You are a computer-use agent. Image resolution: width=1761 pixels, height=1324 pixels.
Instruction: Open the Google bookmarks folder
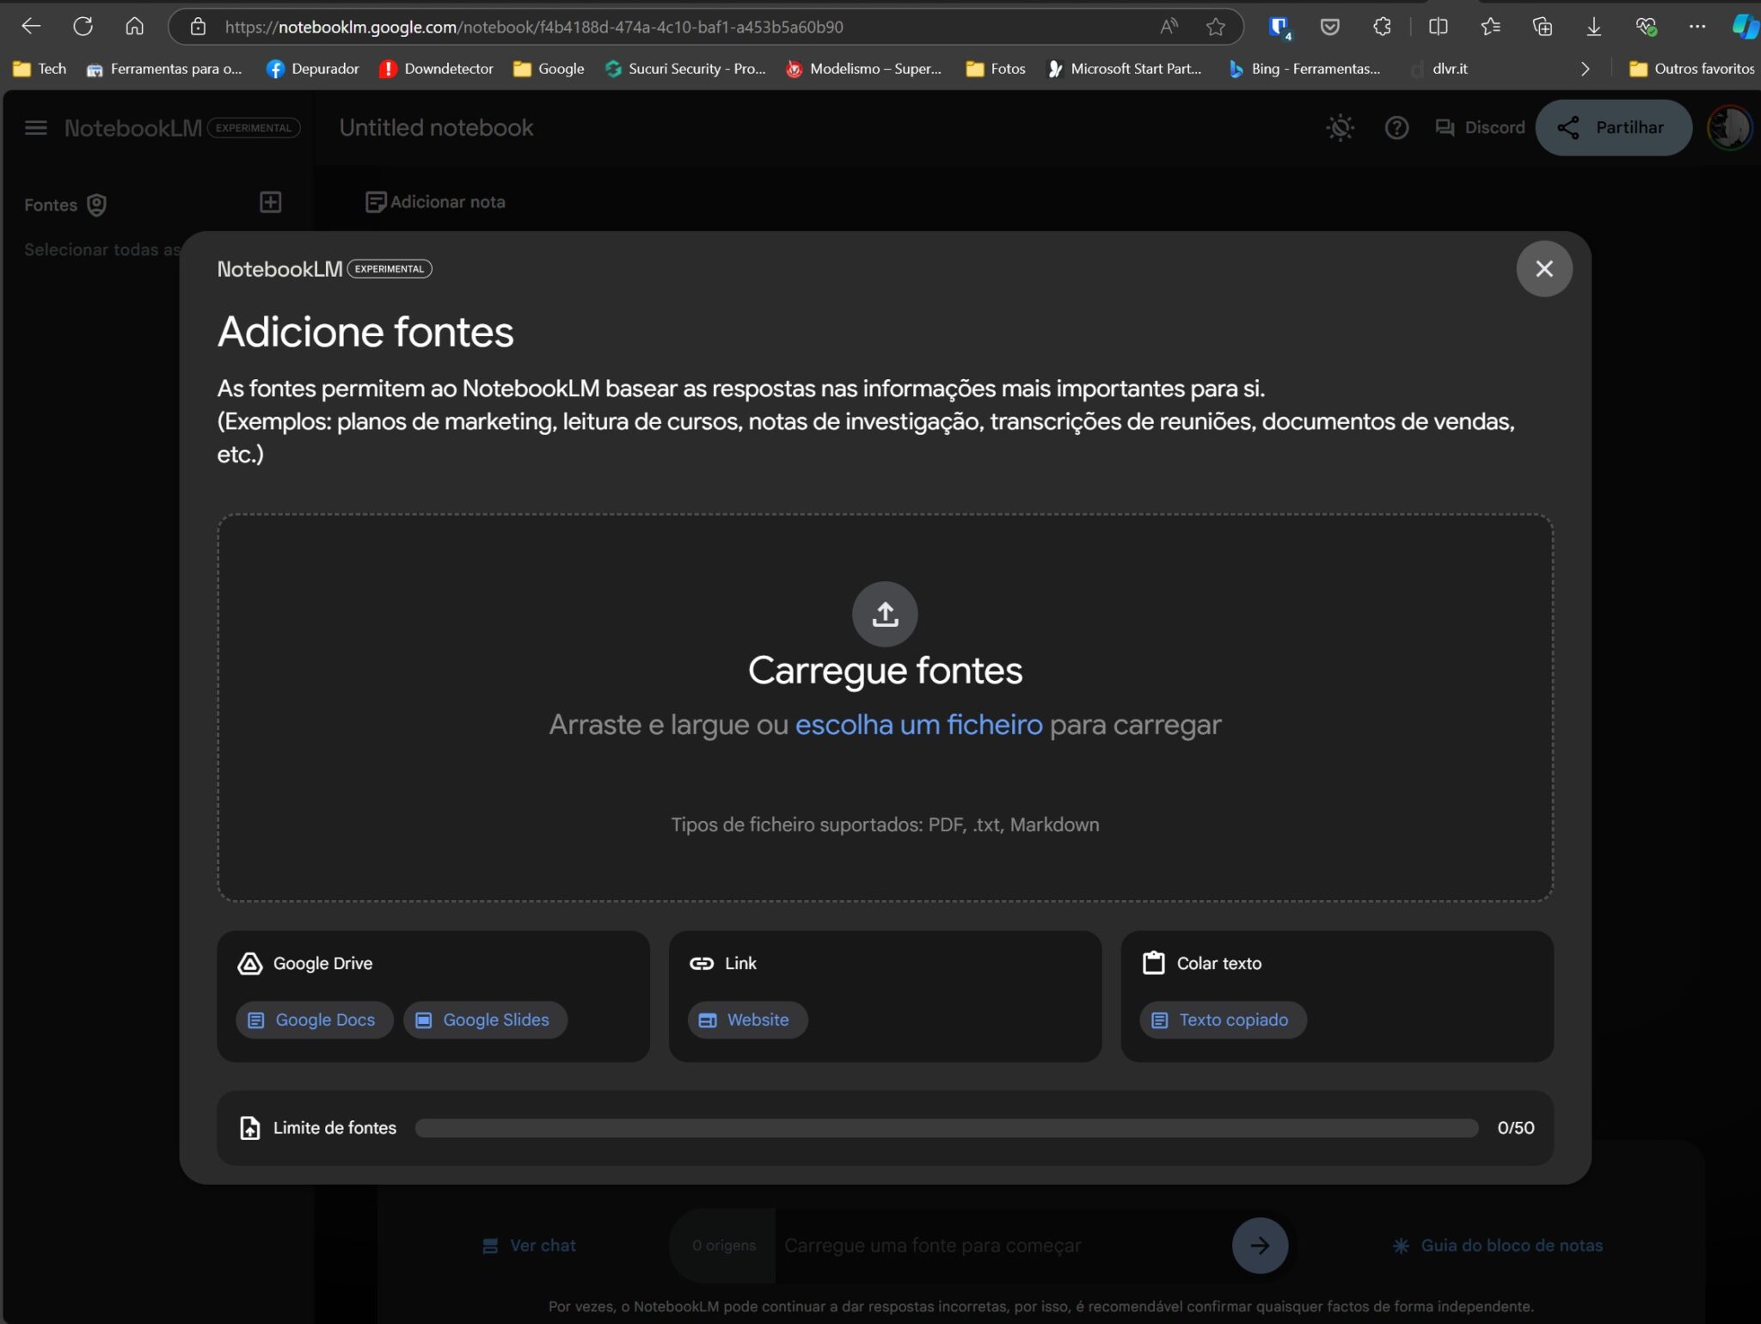(x=549, y=69)
